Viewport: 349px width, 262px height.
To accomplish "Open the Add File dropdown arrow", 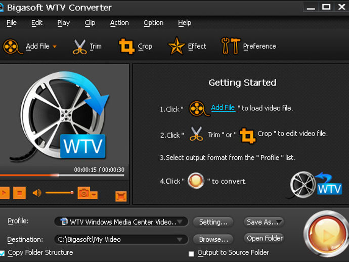I will pos(55,47).
